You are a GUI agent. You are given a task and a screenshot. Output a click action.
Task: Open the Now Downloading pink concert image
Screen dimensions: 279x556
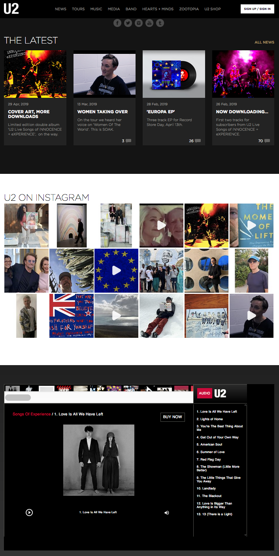point(243,74)
